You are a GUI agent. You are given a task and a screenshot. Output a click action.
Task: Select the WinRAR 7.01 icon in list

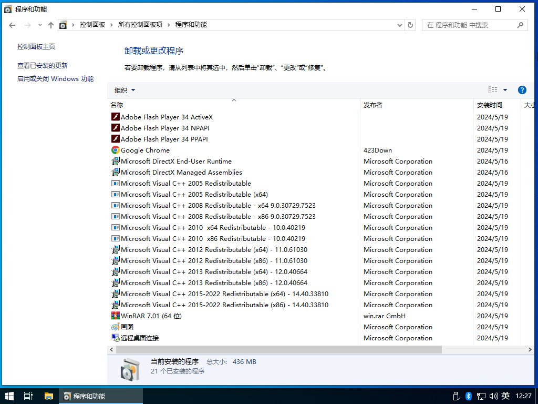pos(116,316)
